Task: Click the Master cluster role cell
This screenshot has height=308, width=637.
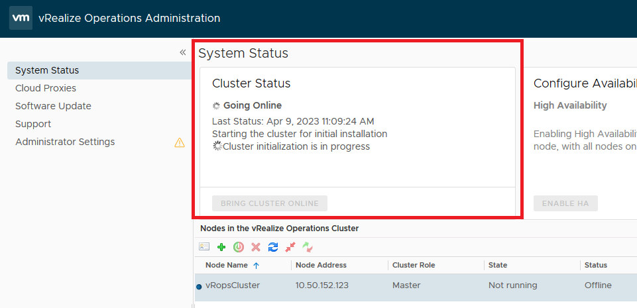Action: (406, 285)
